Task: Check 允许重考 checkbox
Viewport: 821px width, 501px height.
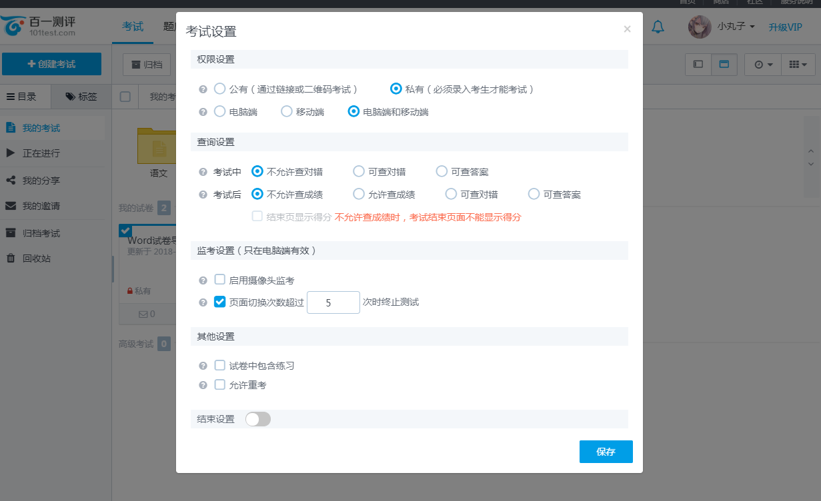Action: point(220,384)
